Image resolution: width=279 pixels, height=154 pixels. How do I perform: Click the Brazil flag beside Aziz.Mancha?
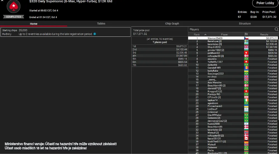(x=246, y=82)
